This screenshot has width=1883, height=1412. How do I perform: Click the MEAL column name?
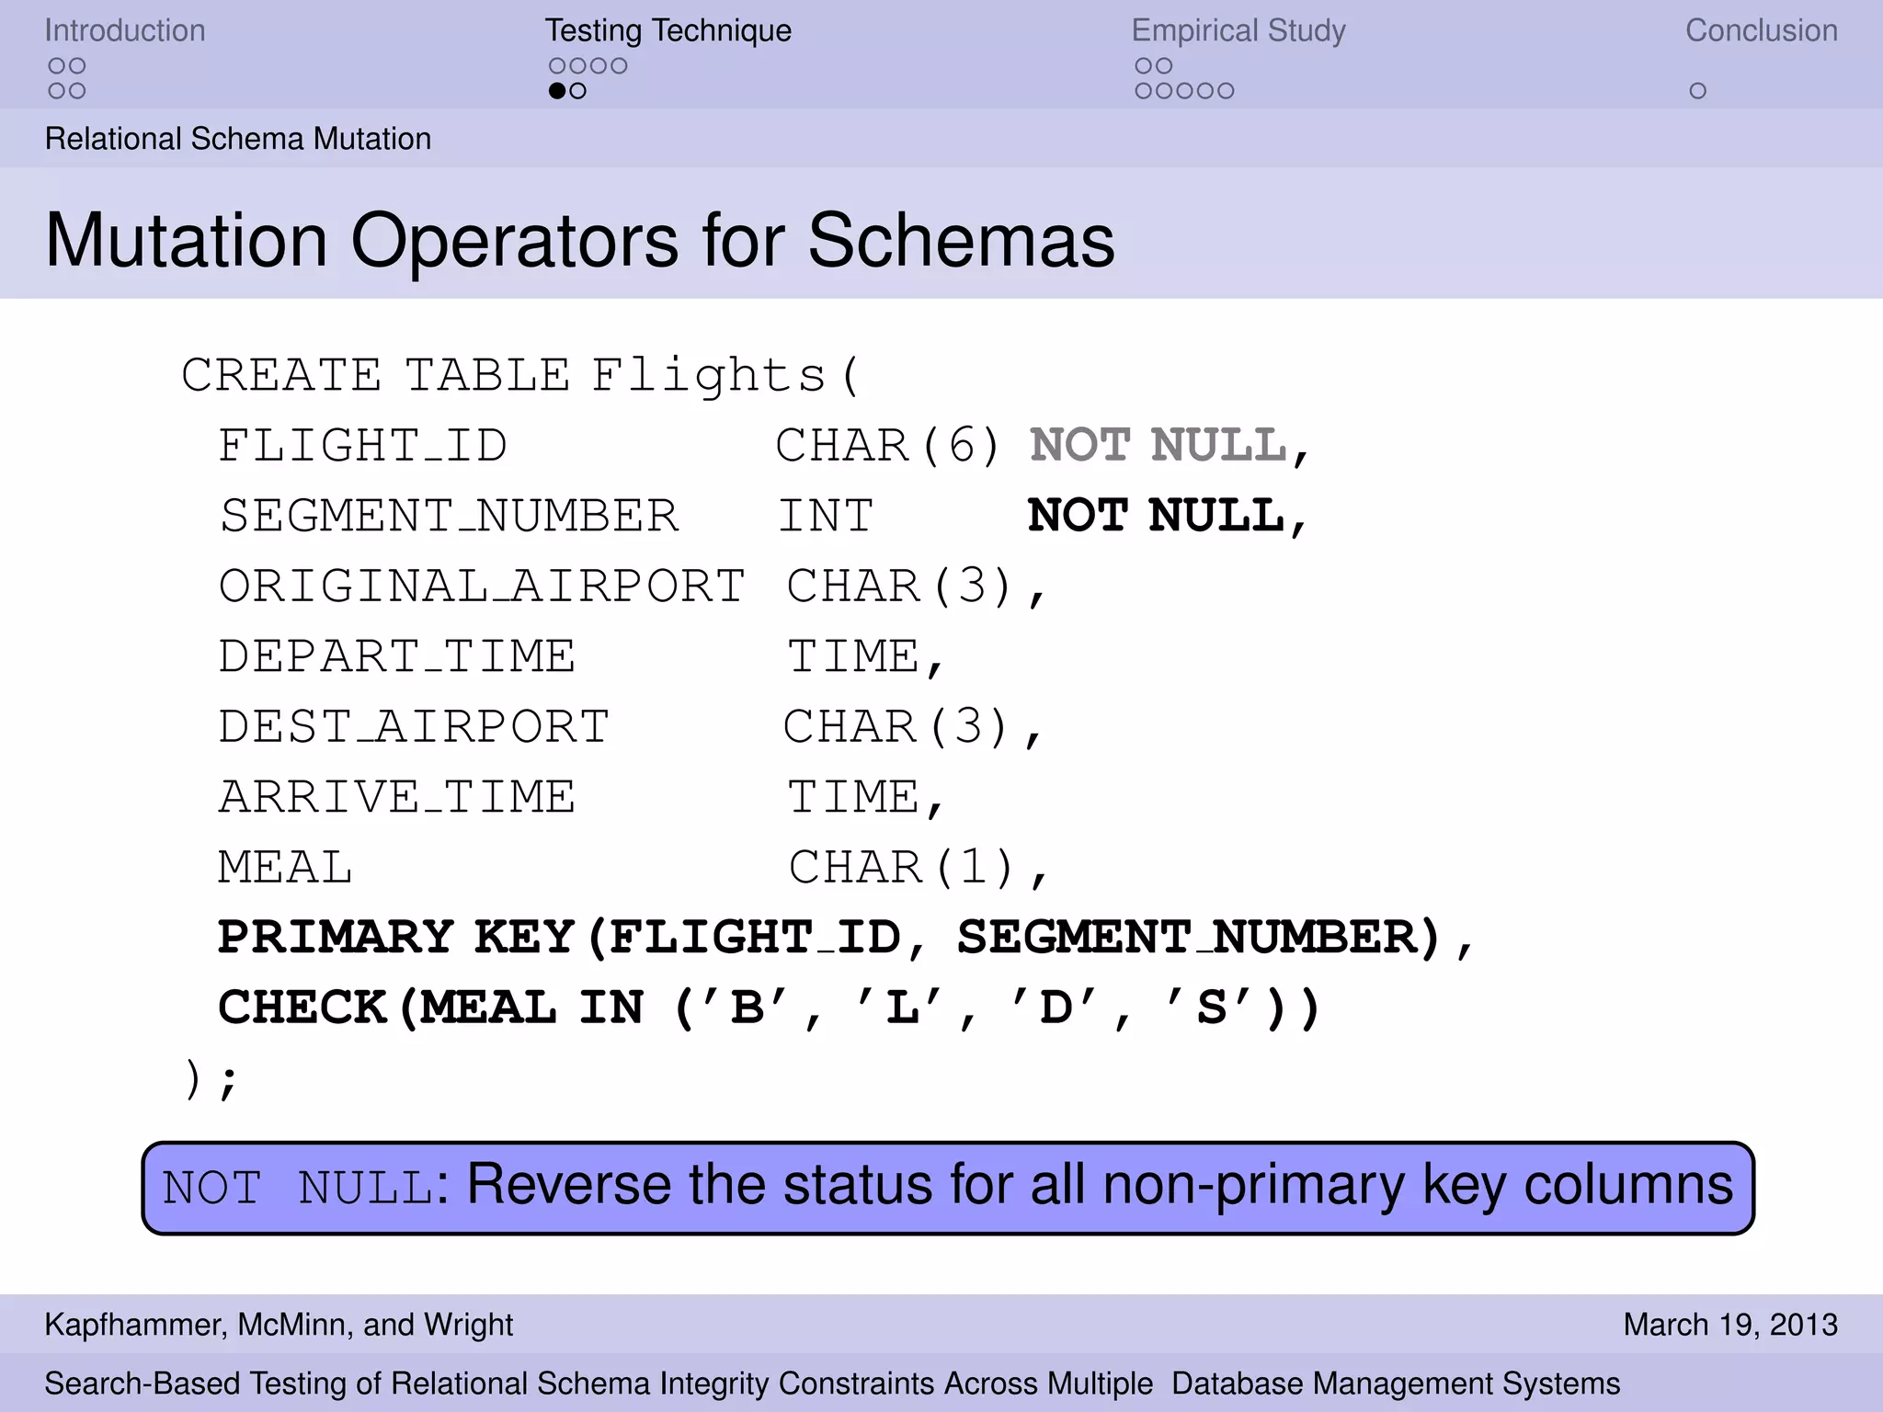pyautogui.click(x=285, y=868)
